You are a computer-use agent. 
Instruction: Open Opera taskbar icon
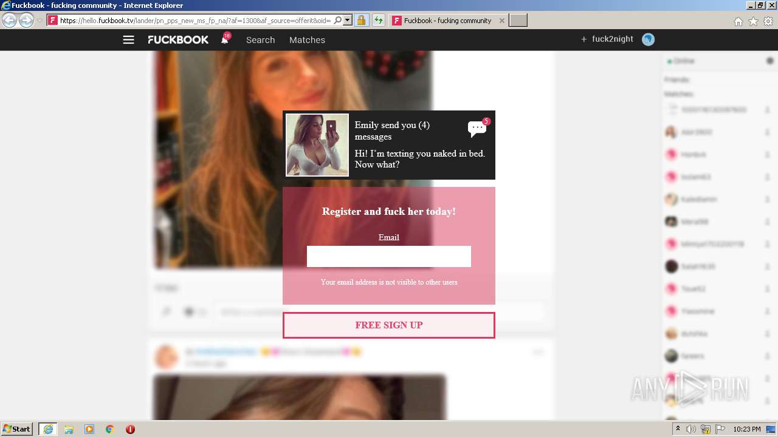coord(130,429)
